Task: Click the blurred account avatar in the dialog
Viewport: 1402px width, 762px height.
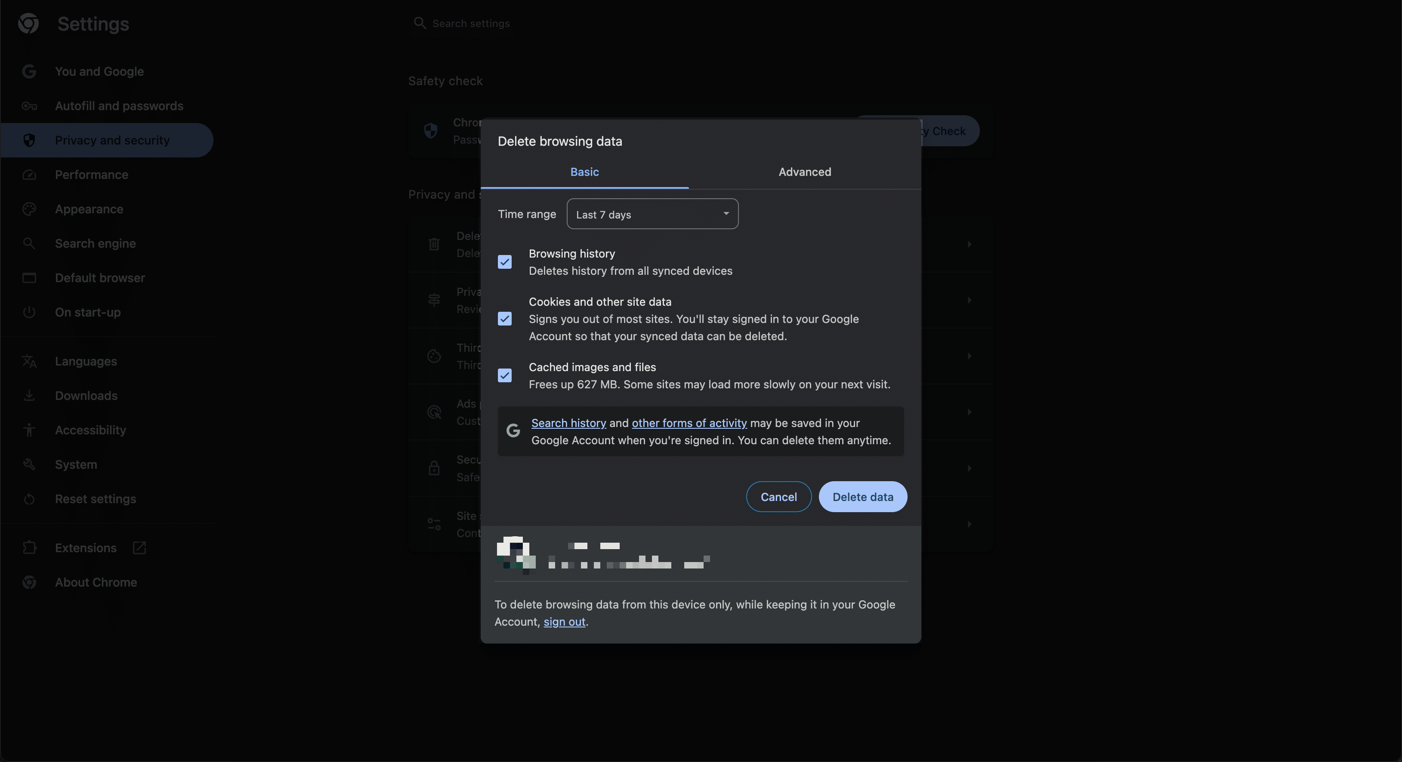Action: (x=516, y=554)
